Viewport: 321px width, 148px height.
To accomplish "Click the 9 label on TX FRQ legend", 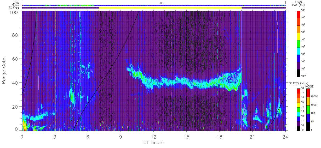I will (x=303, y=130).
